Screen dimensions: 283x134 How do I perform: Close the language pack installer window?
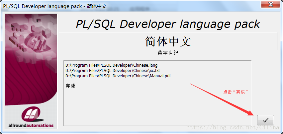click(x=271, y=5)
